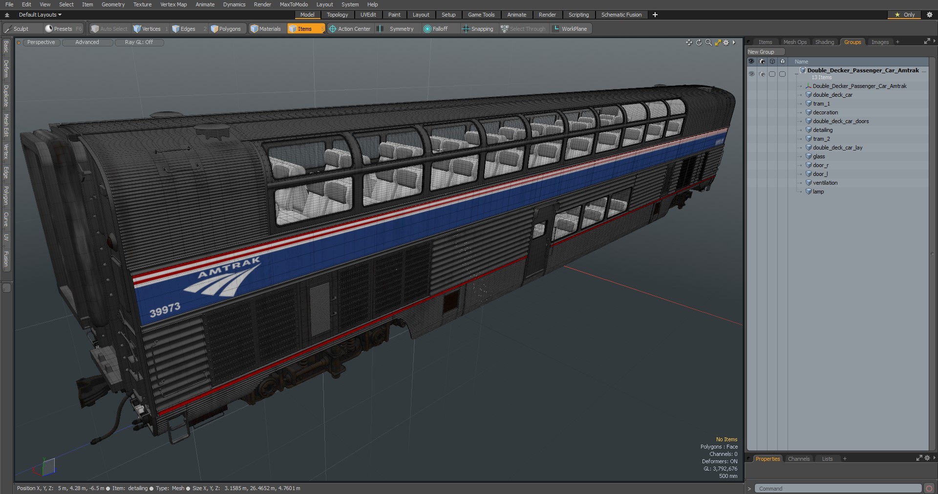Select the double_deck_car_doors item
This screenshot has width=938, height=494.
coord(840,121)
